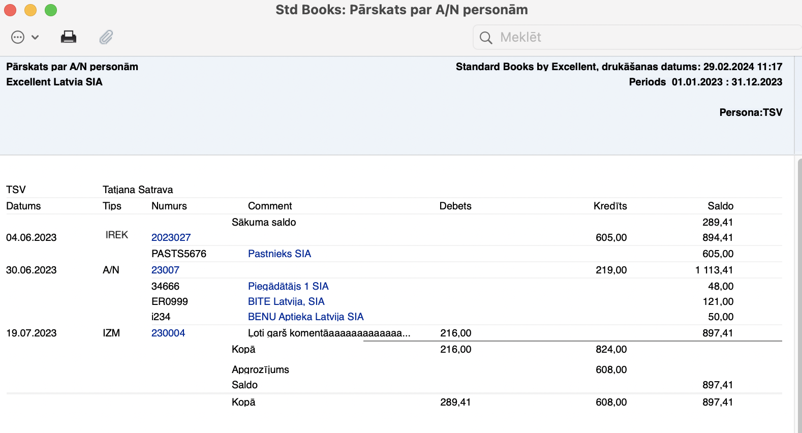Open the ellipsis actions menu icon
The width and height of the screenshot is (802, 433).
(18, 37)
